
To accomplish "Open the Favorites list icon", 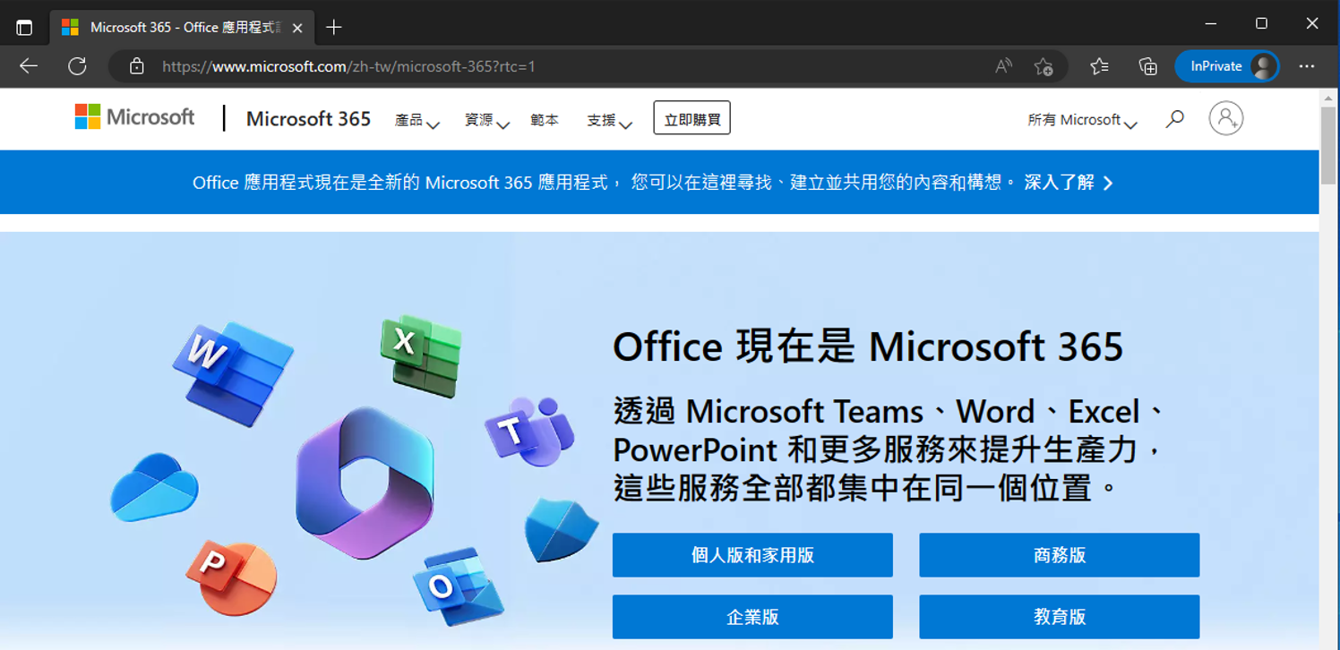I will (x=1099, y=66).
